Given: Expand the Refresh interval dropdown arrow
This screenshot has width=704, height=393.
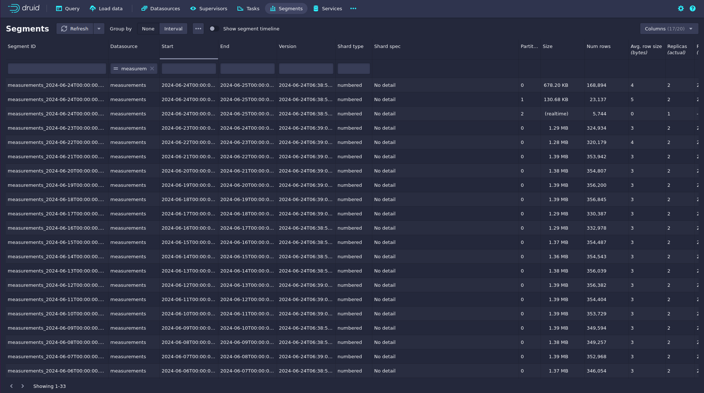Looking at the screenshot, I should coord(99,29).
